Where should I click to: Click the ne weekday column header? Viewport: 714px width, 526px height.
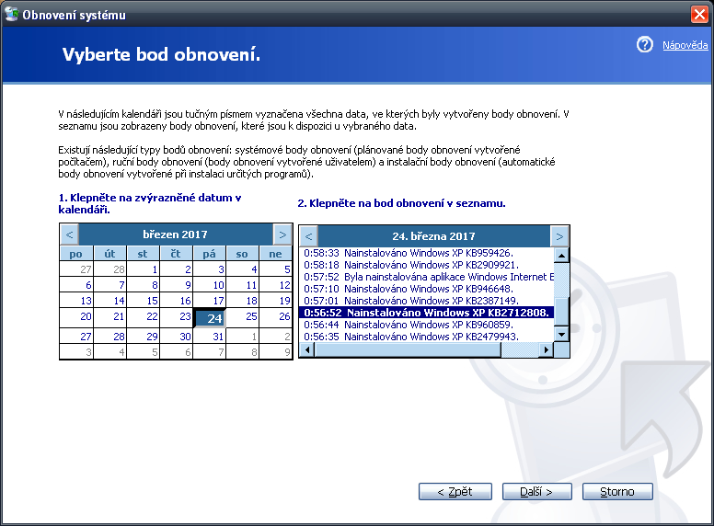coord(276,254)
